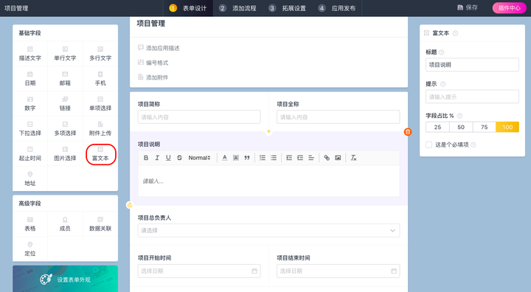Insert a hyperlink via link icon

(327, 158)
